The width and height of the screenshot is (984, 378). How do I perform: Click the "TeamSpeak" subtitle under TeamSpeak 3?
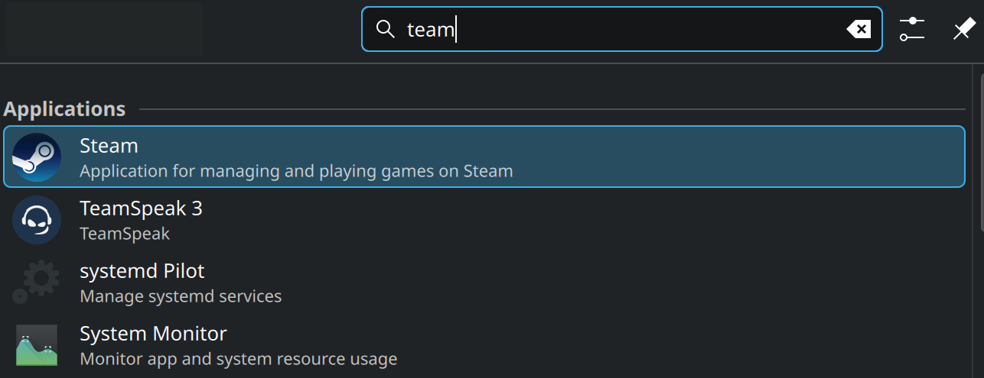pyautogui.click(x=125, y=233)
